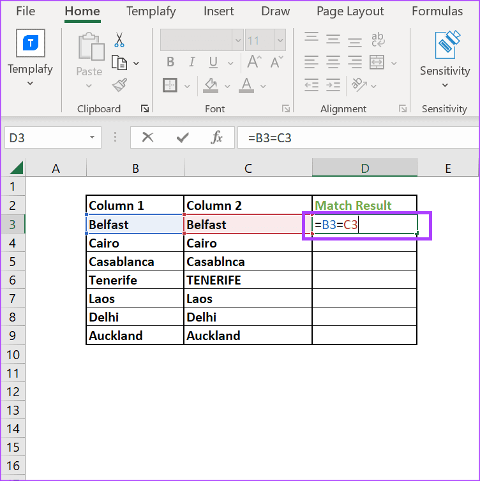
Task: Select row 5 header
Action: 13,262
